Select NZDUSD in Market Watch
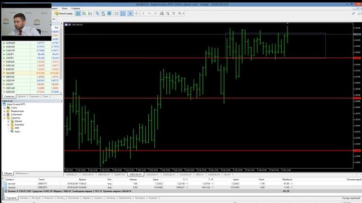This screenshot has width=362, height=203. click(31, 91)
